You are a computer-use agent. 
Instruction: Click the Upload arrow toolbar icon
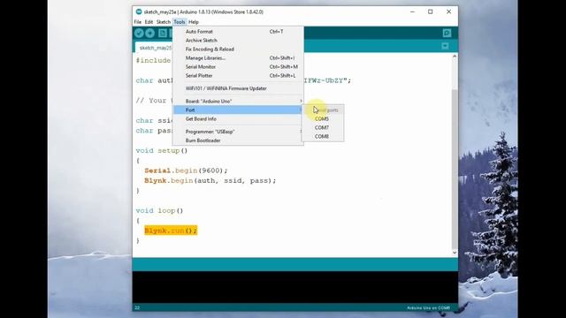[x=149, y=34]
